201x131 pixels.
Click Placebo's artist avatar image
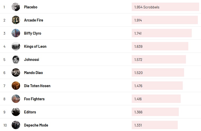[16, 7]
